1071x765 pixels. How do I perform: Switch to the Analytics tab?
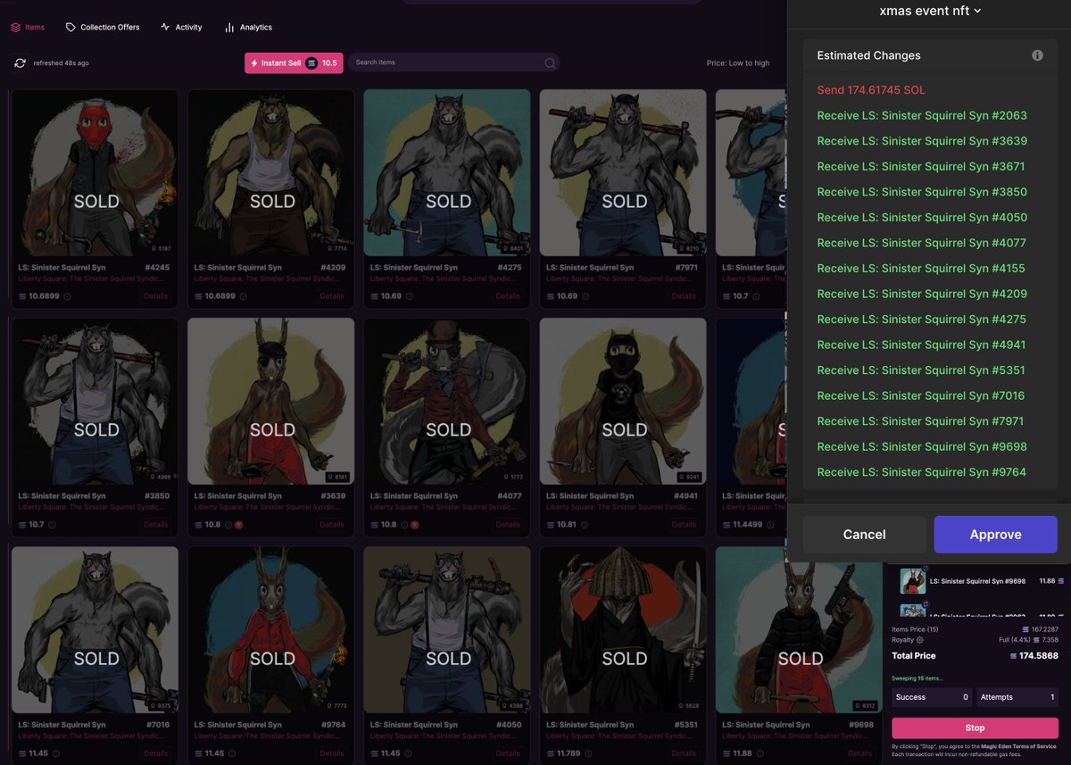click(x=248, y=28)
